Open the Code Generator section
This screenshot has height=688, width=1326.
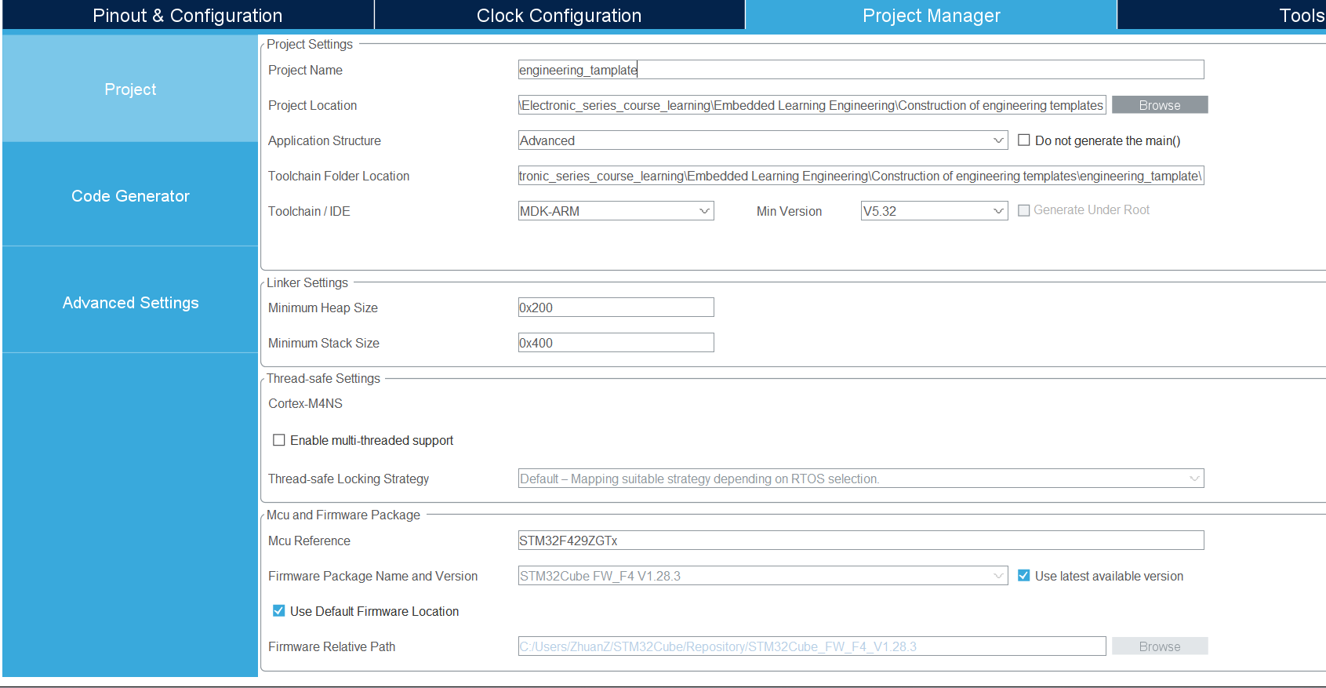130,195
